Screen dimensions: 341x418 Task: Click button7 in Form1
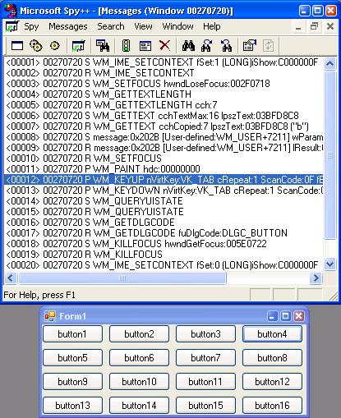click(205, 358)
